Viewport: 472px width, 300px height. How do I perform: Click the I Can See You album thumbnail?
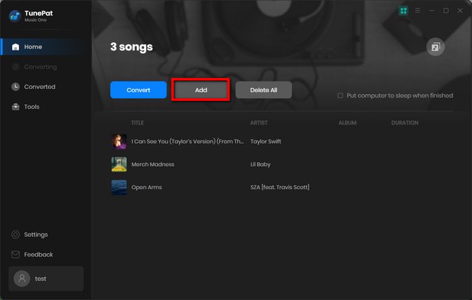[119, 141]
